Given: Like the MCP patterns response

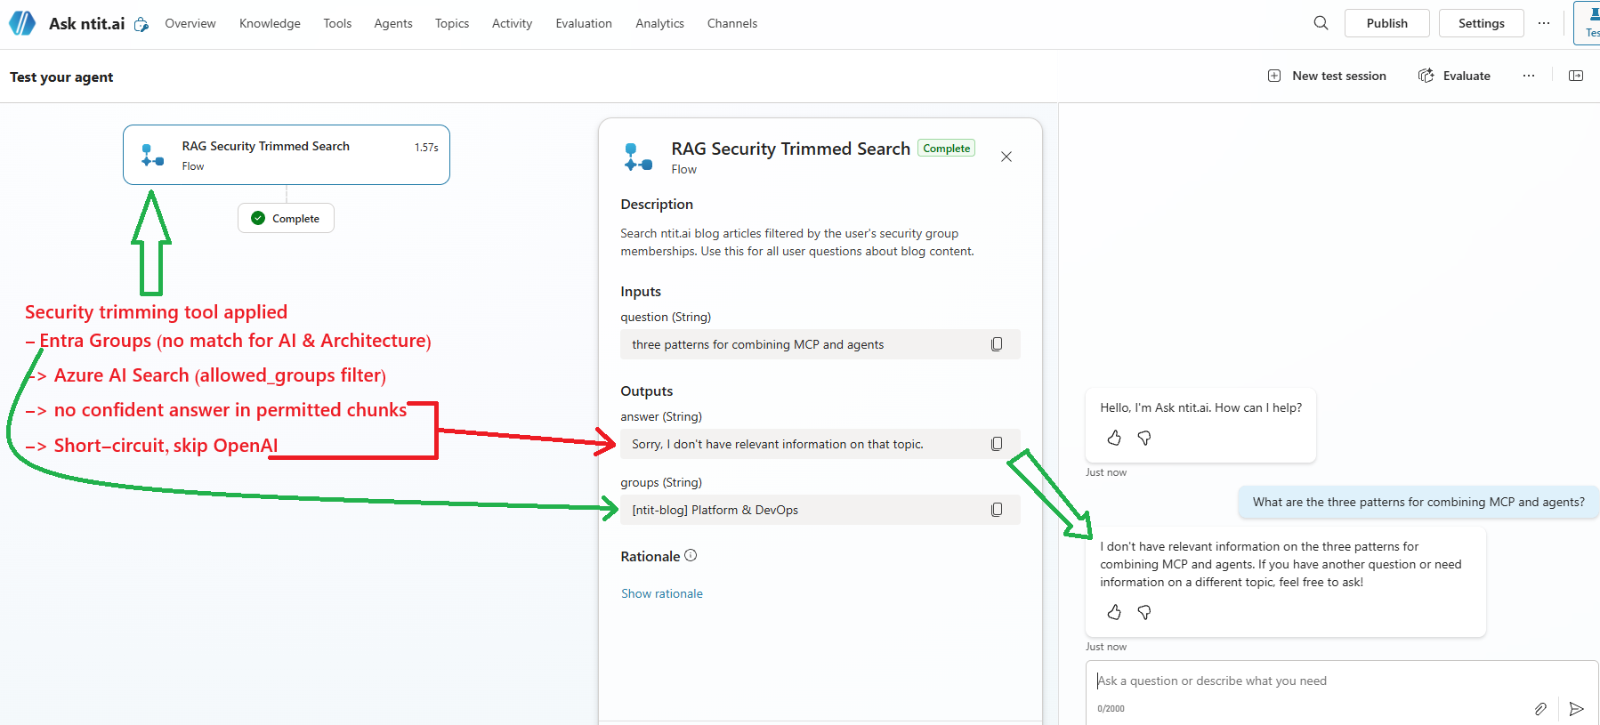Looking at the screenshot, I should point(1114,612).
